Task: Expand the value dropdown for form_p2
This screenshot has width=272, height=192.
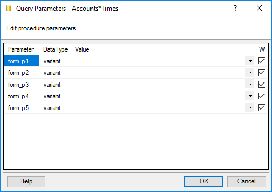Action: 250,73
